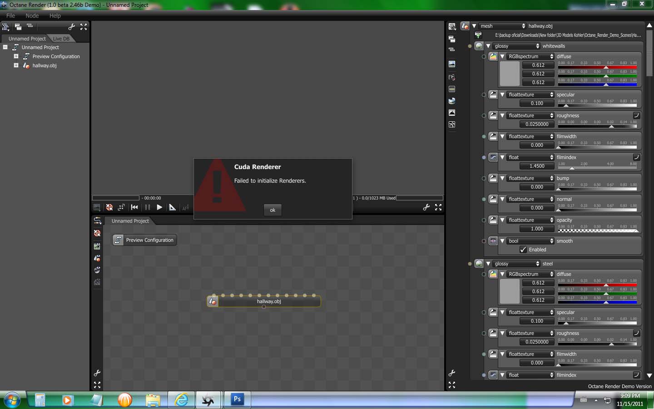
Task: Select the Preview Configuration node in the graph editor
Action: (145, 240)
